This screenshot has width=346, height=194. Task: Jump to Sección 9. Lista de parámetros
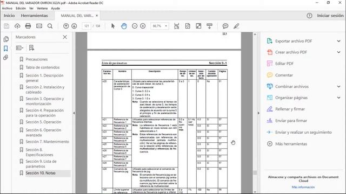pos(41,164)
